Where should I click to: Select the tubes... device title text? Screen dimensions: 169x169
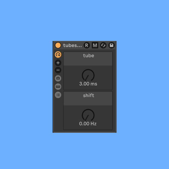(72, 45)
